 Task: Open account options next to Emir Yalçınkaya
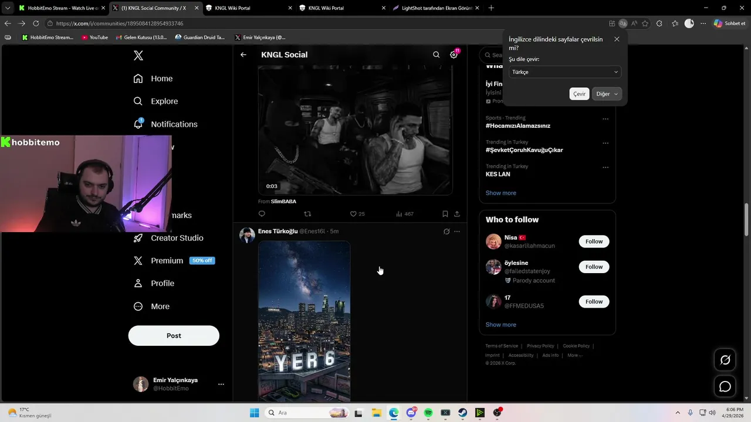[x=221, y=384]
